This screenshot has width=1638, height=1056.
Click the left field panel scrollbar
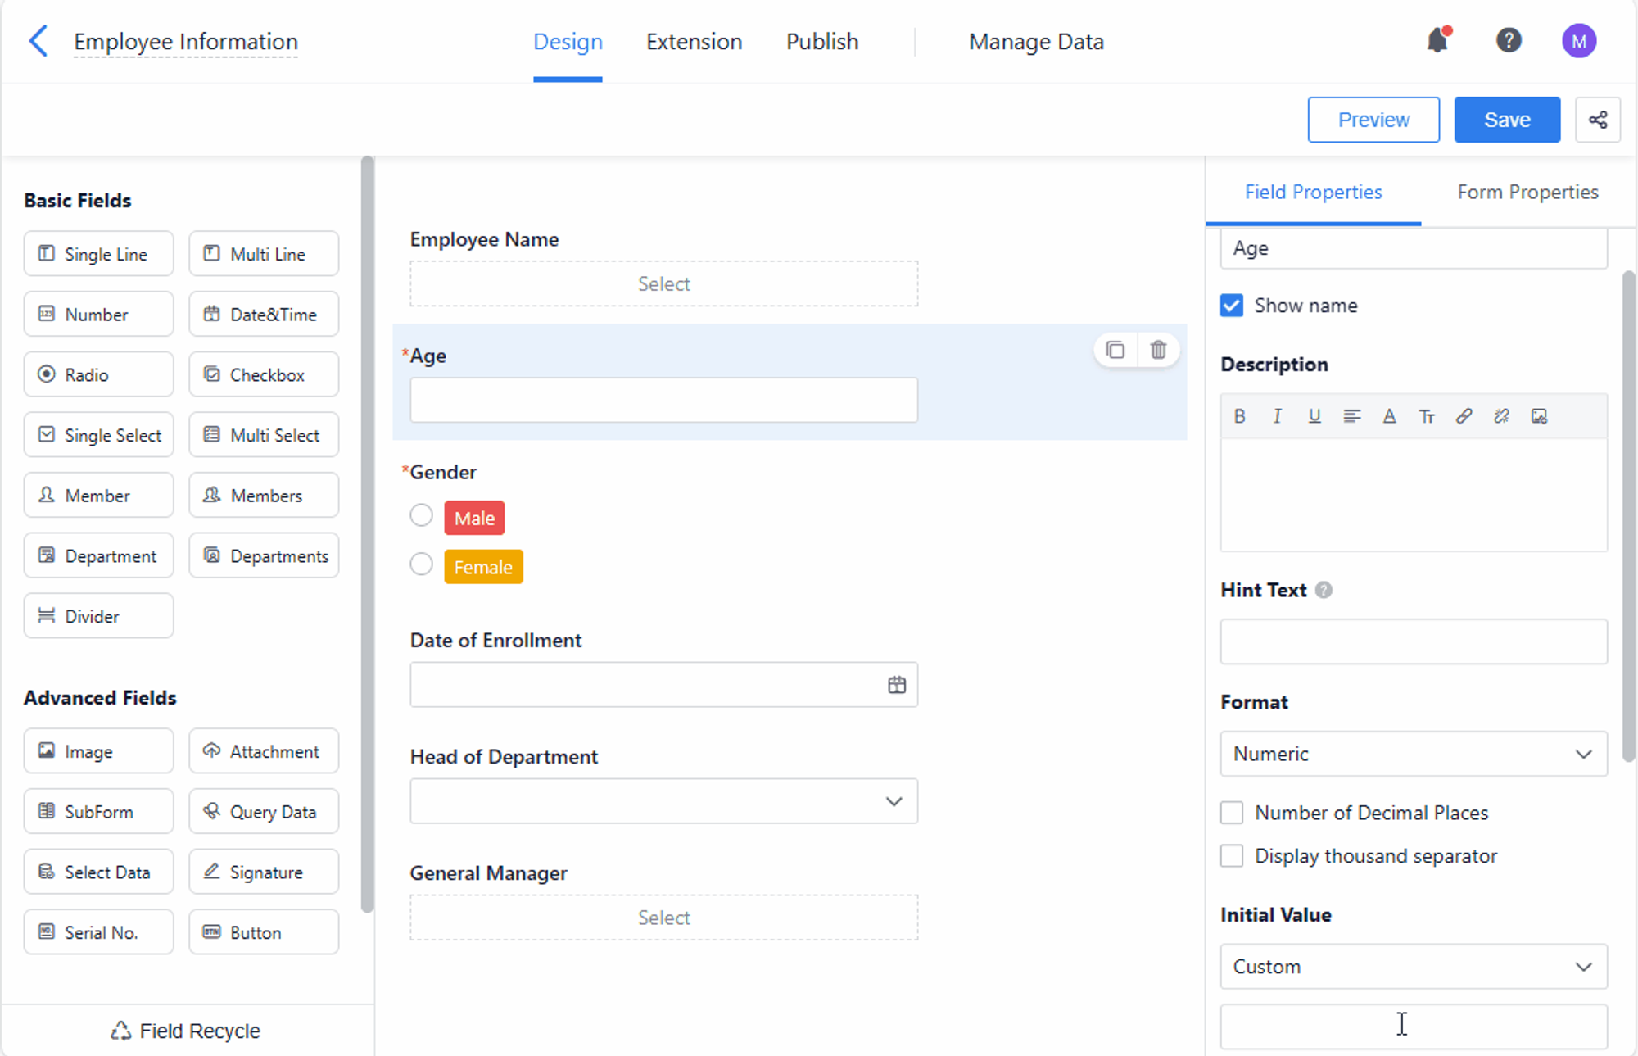[x=367, y=534]
